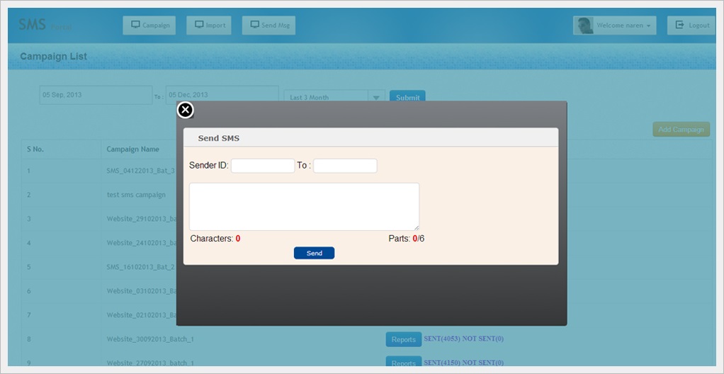Click inside the SMS message text area
Image resolution: width=724 pixels, height=374 pixels.
[304, 206]
